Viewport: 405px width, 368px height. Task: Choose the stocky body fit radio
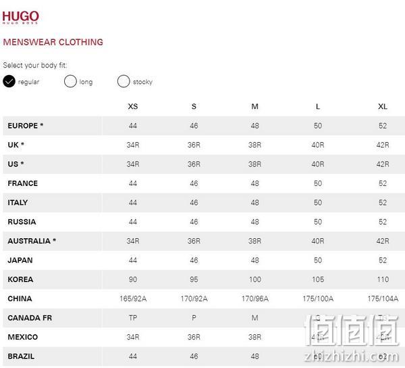pos(124,81)
